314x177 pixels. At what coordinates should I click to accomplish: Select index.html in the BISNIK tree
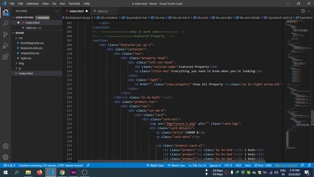click(26, 73)
